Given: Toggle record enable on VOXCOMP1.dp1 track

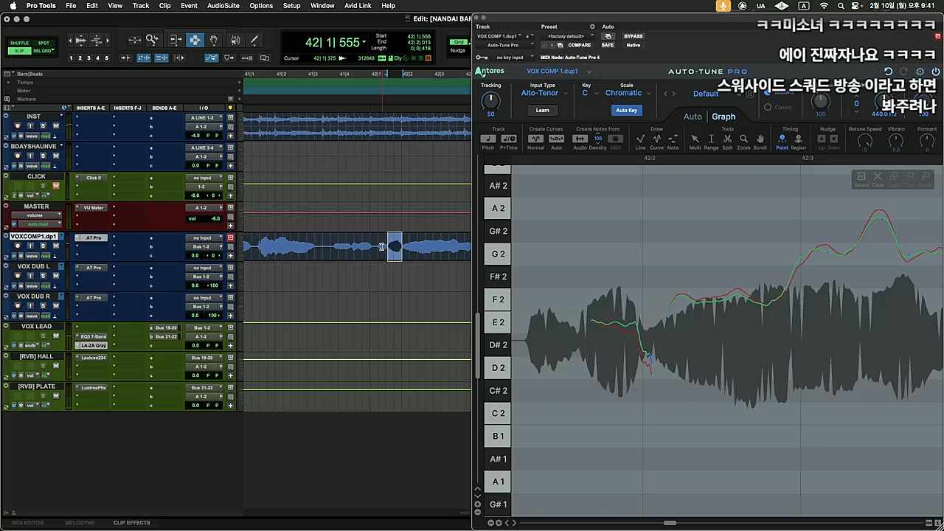Looking at the screenshot, I should (x=17, y=246).
